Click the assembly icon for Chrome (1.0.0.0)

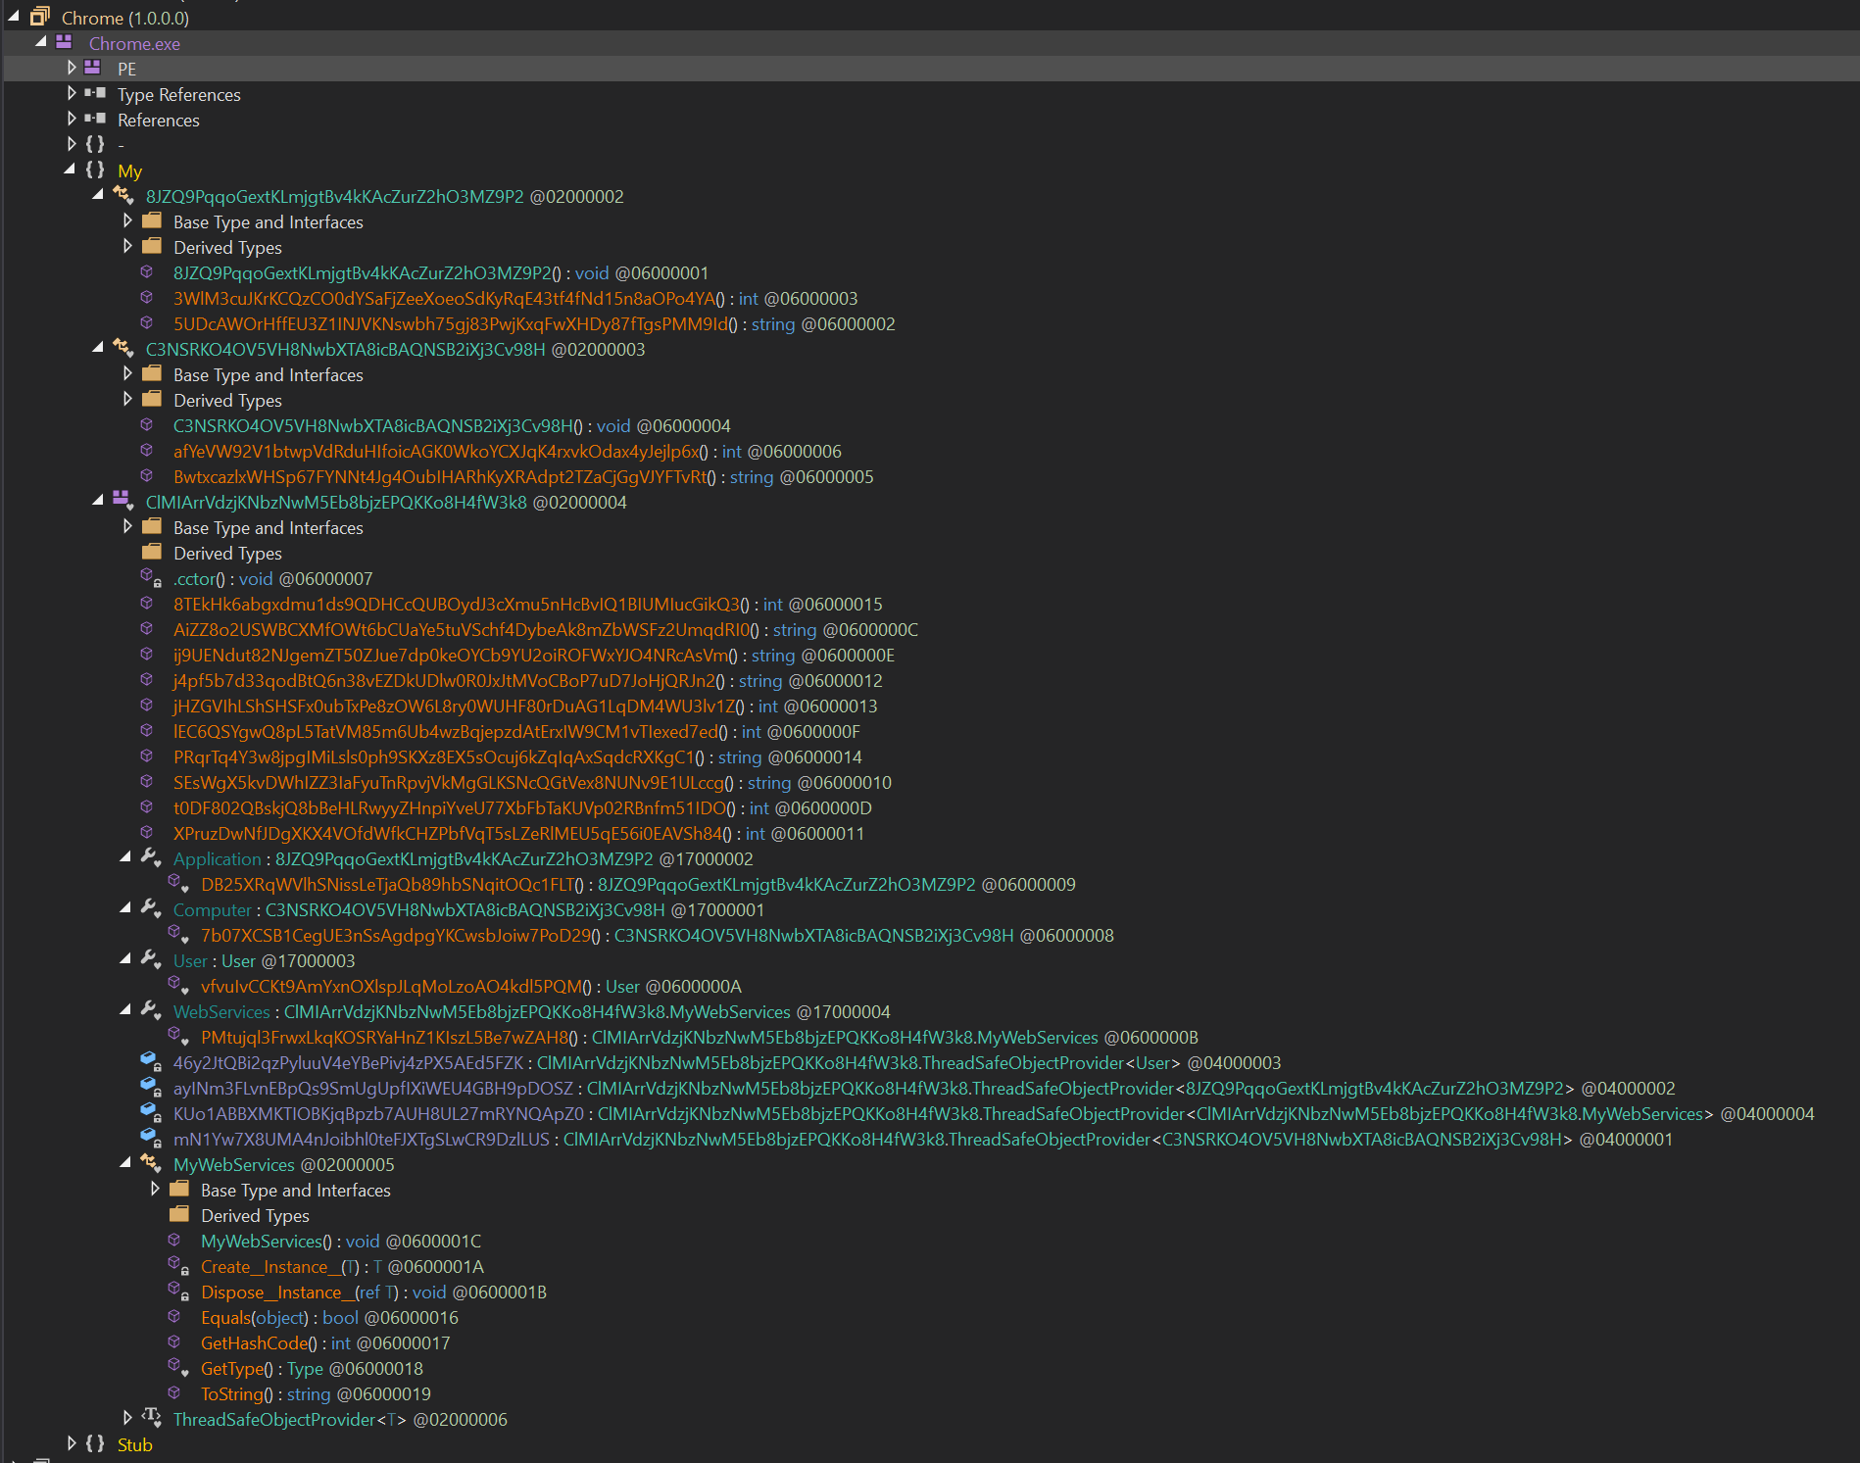click(39, 17)
